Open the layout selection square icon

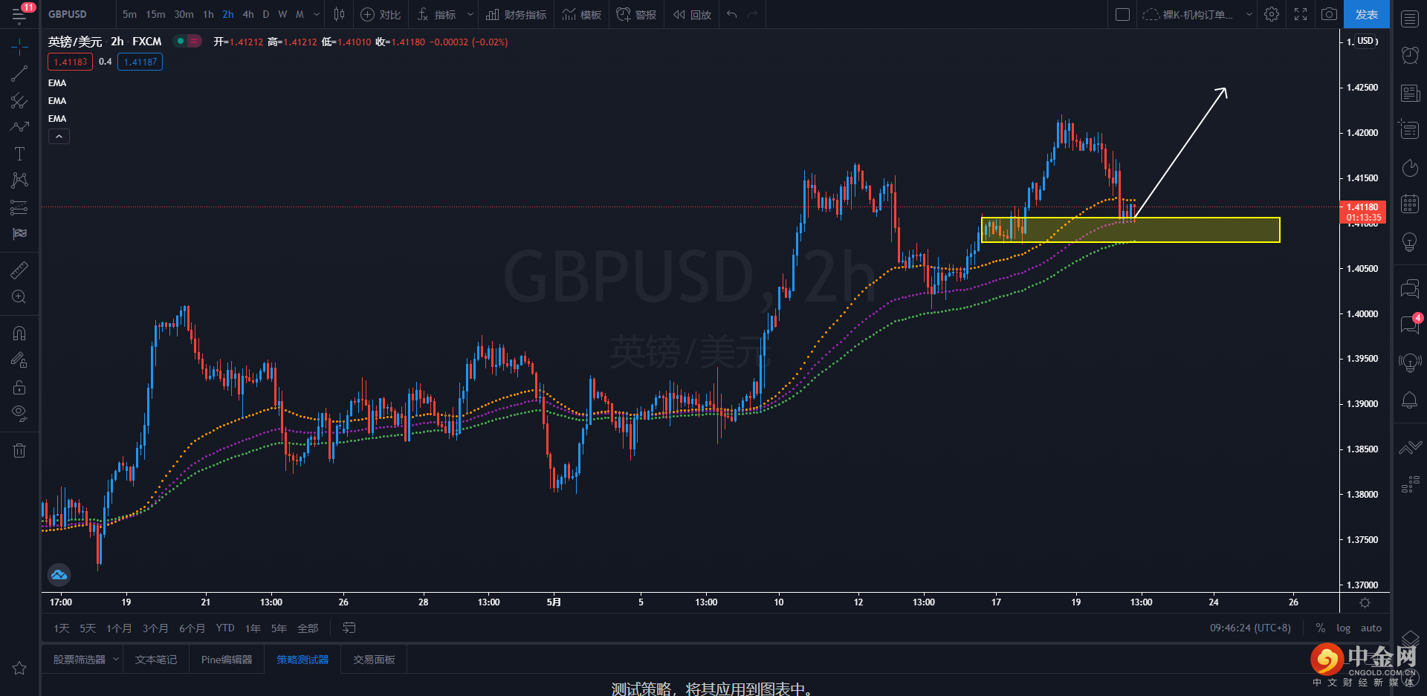click(x=1123, y=14)
